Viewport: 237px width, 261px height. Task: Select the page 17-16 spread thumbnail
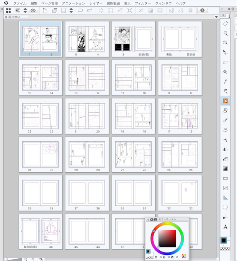(x=180, y=116)
